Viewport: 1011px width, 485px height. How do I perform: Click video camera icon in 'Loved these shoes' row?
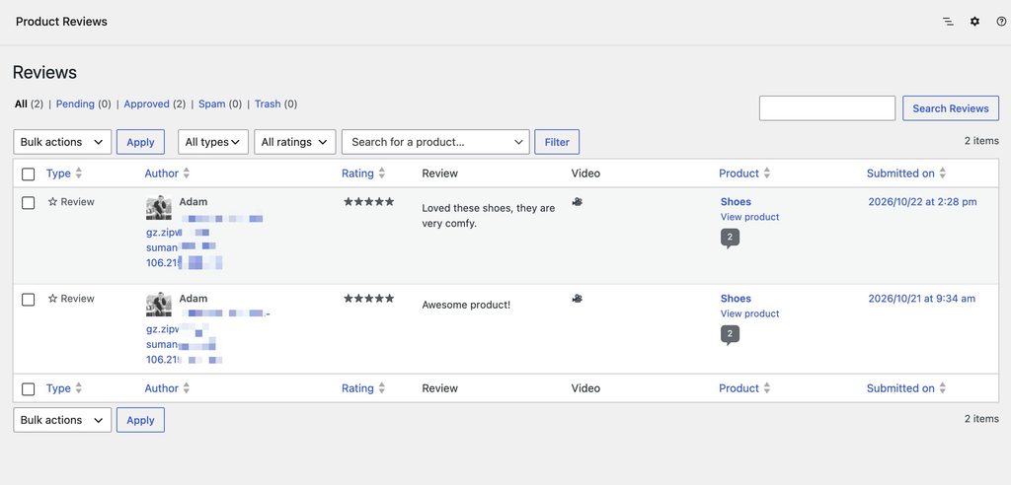(577, 202)
